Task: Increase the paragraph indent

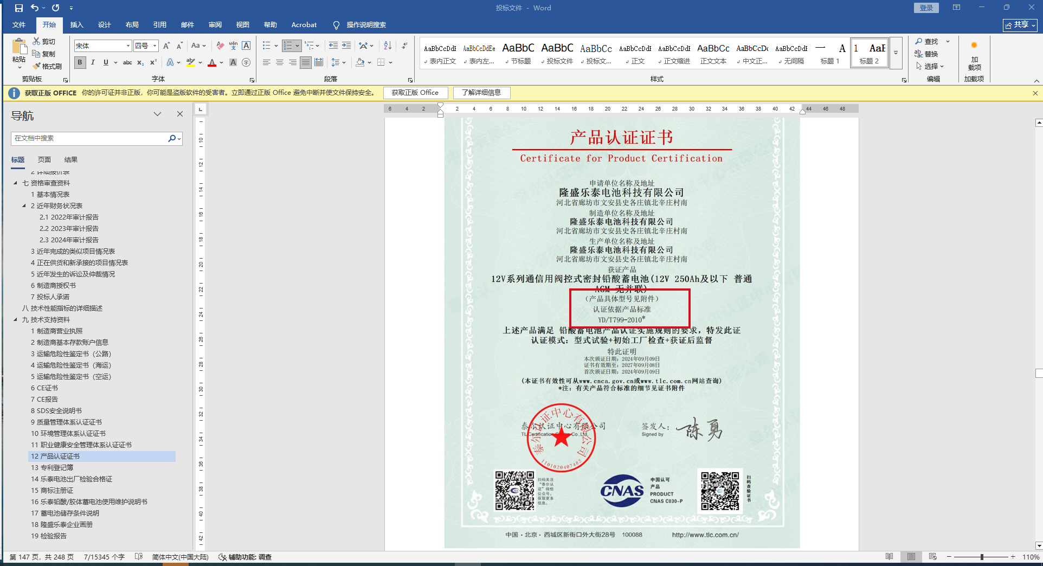Action: [x=346, y=46]
